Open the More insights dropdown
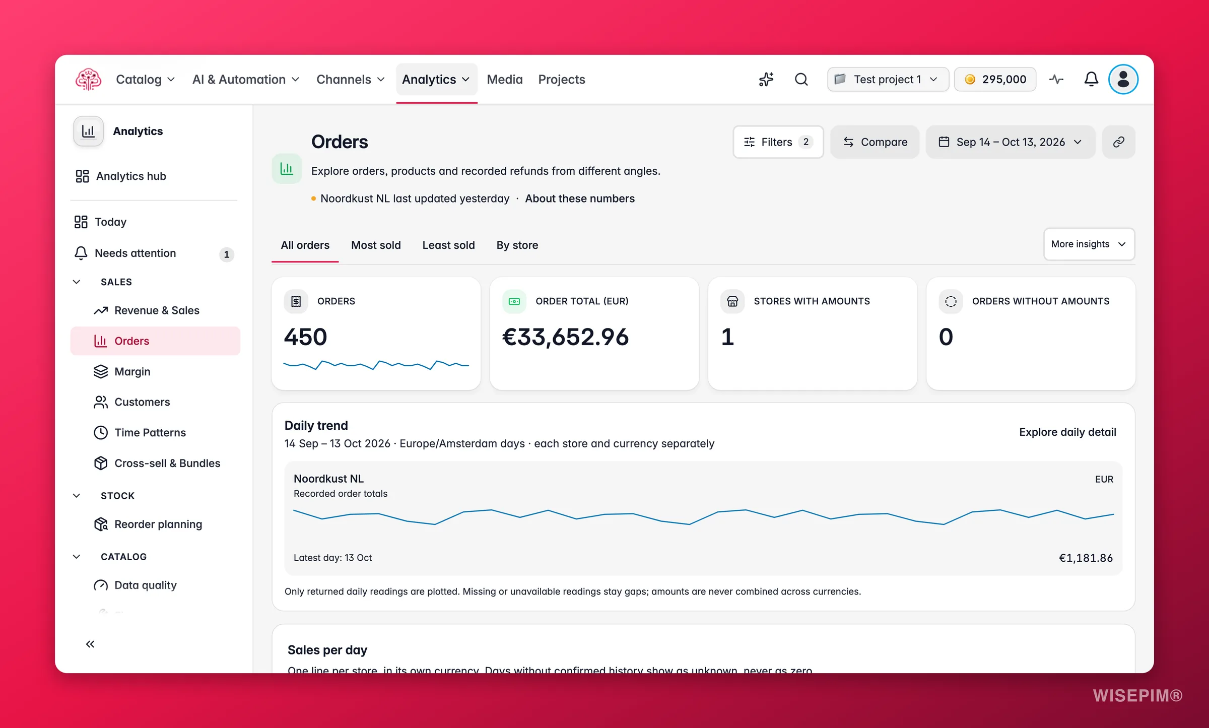1209x728 pixels. pos(1089,244)
